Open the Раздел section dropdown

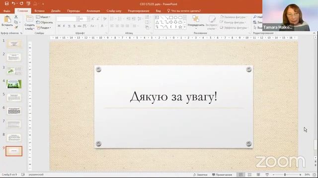click(x=44, y=28)
